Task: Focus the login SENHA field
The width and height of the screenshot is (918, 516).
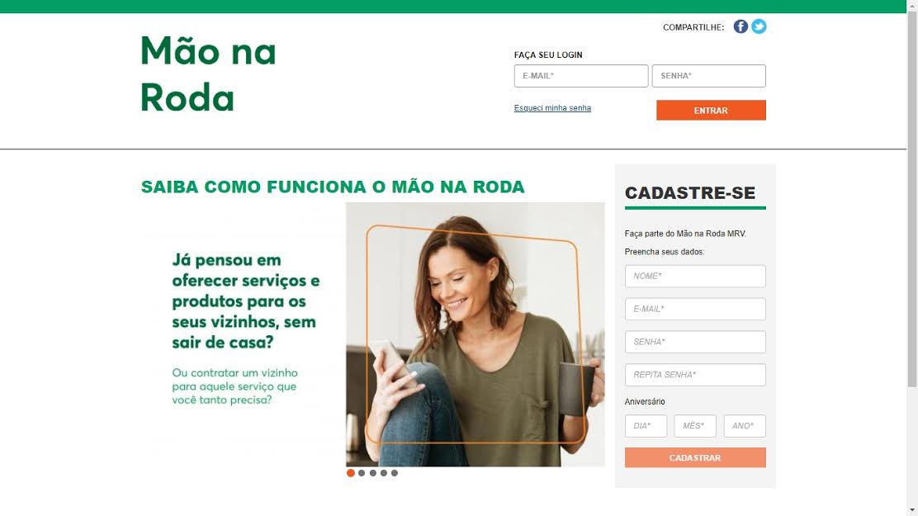Action: (708, 76)
